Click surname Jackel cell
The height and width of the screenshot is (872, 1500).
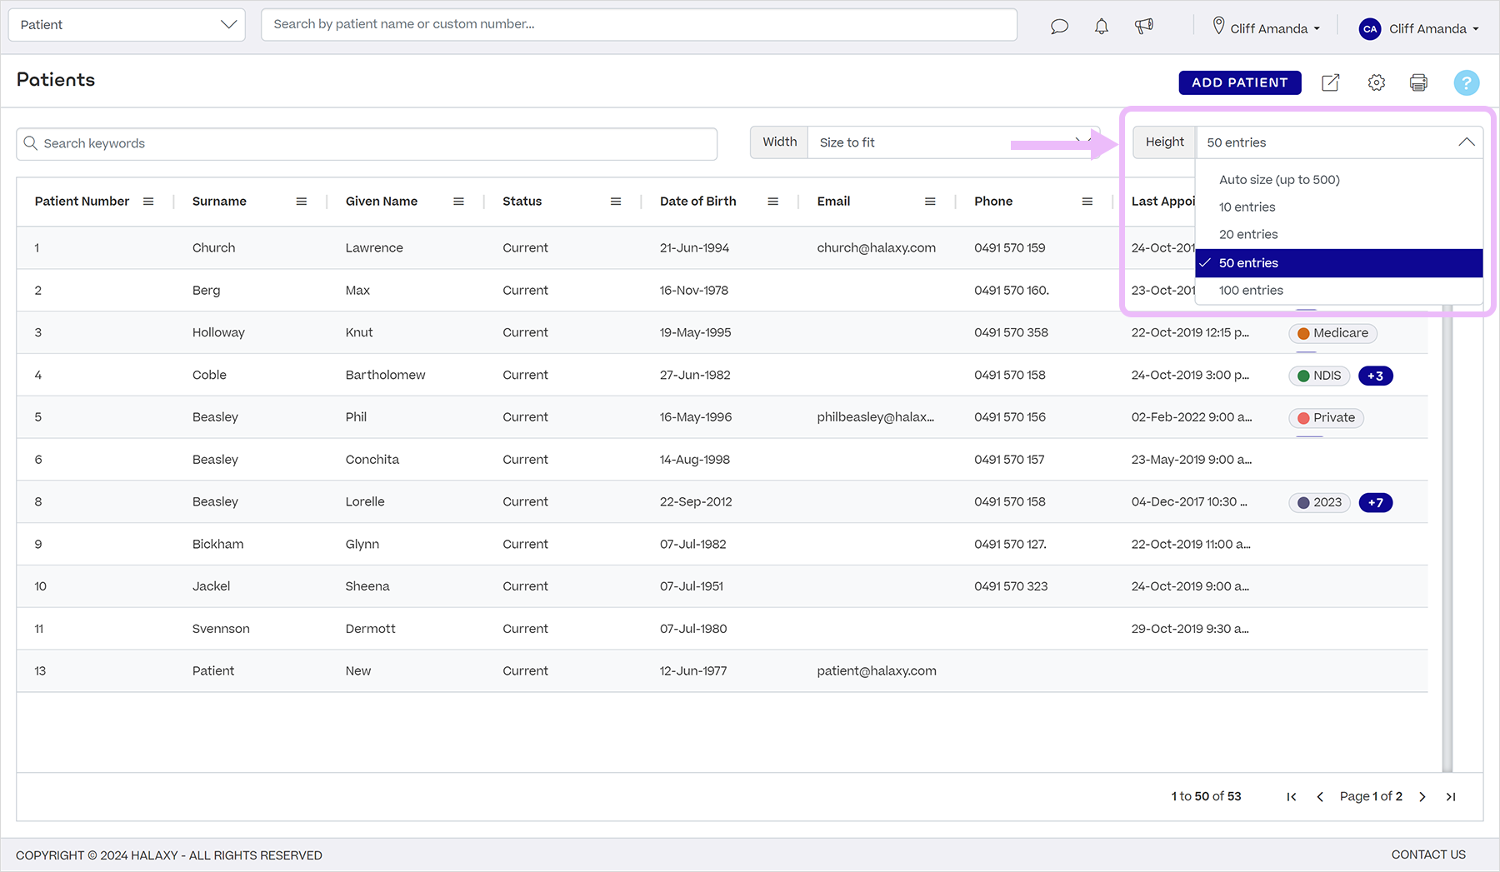tap(212, 586)
